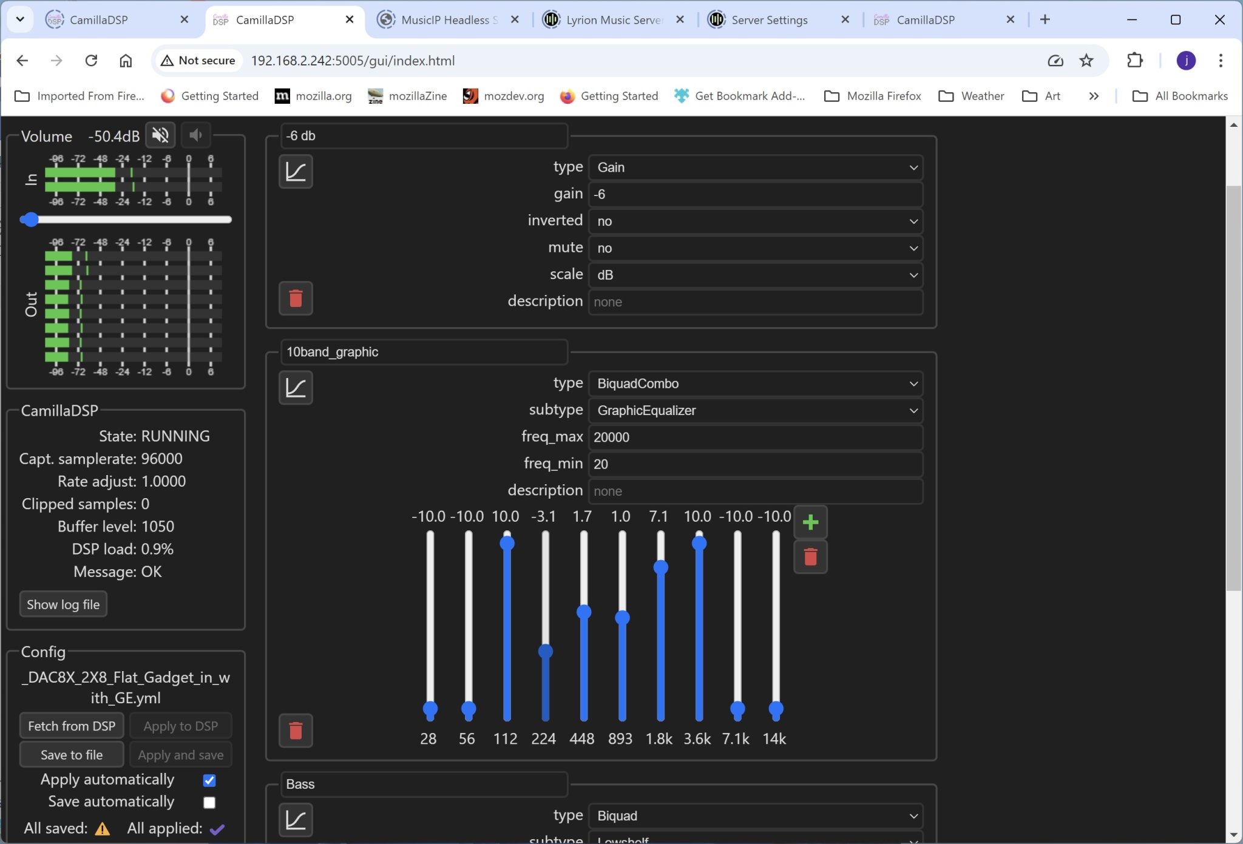1243x844 pixels.
Task: Open the scale dB dropdown
Action: (756, 275)
